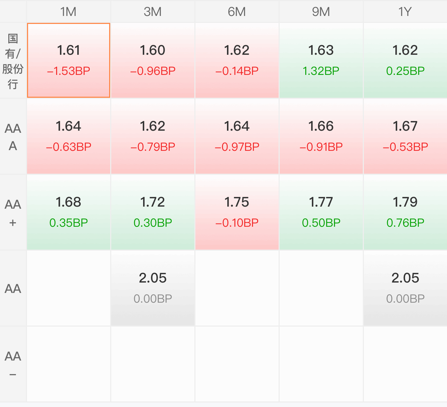Click AAA 1Y cell valued 1.67

(x=405, y=137)
